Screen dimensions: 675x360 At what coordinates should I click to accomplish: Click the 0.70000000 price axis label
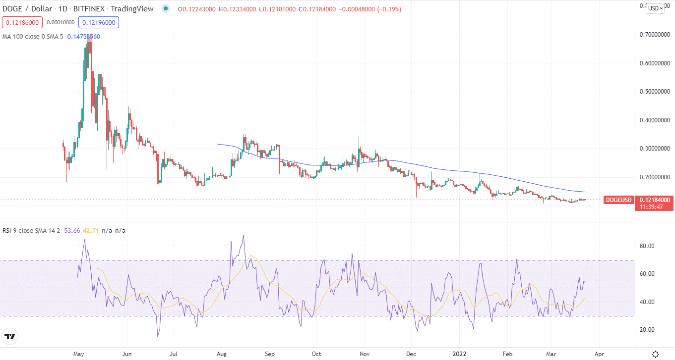(655, 35)
